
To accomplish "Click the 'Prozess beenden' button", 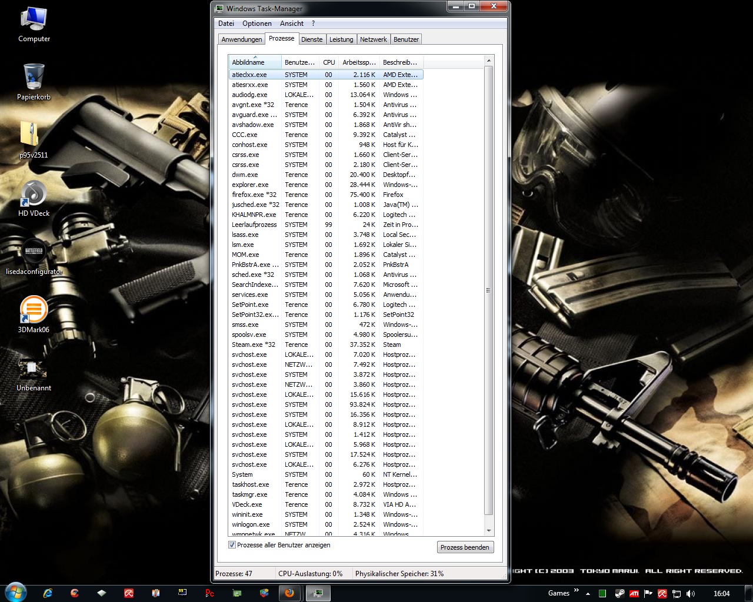I will 465,547.
